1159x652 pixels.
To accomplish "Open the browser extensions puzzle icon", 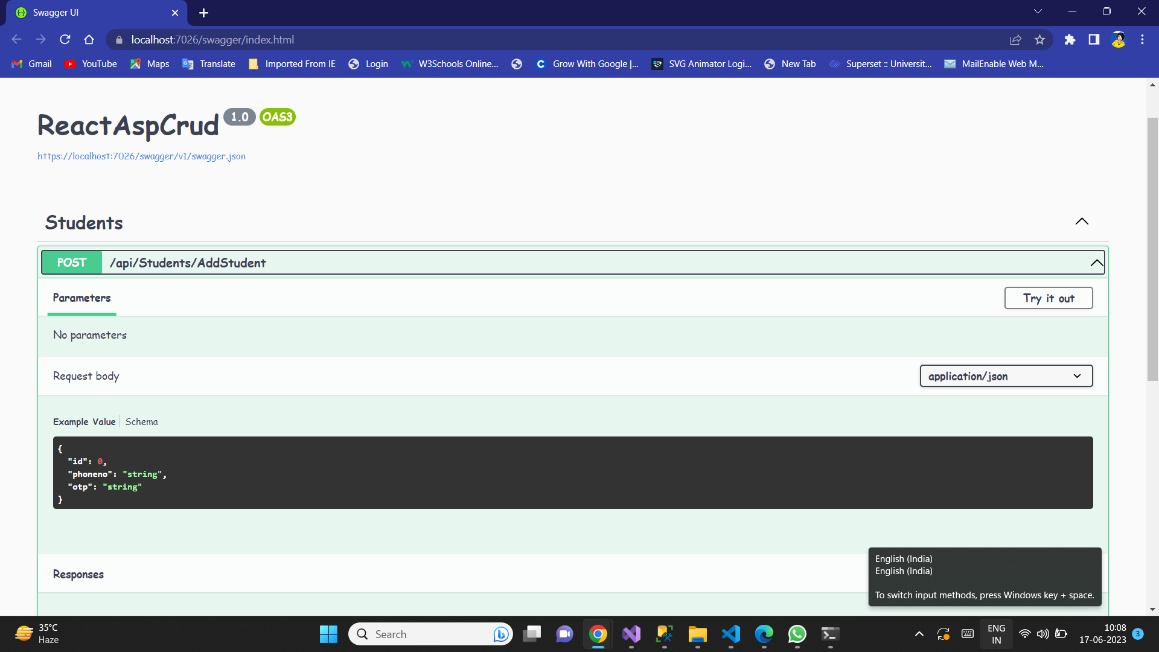I will click(x=1070, y=40).
